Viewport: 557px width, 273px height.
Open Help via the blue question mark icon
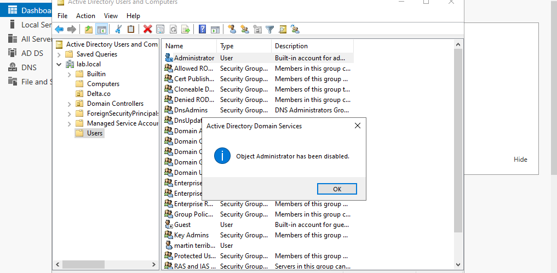click(x=203, y=30)
